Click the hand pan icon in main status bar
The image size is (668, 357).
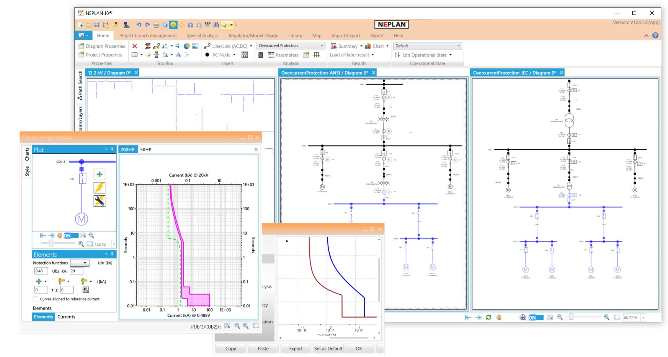pos(499,317)
